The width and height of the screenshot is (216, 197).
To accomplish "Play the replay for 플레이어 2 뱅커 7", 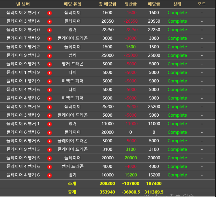I will (49, 13).
